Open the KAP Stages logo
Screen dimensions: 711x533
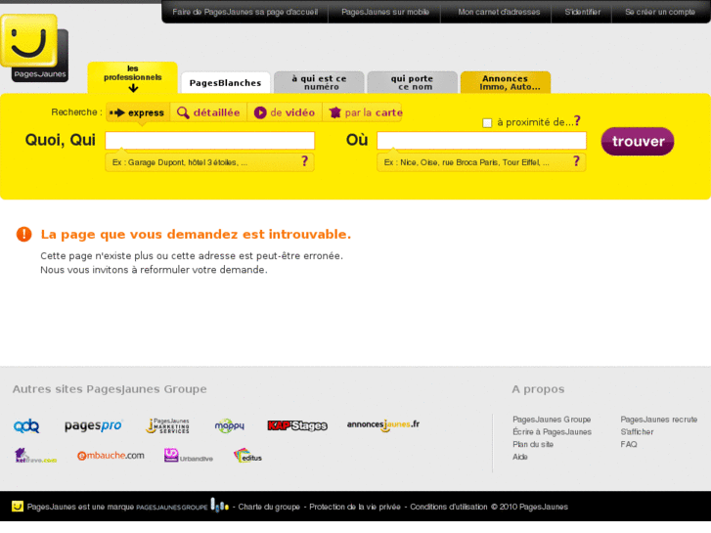click(297, 425)
